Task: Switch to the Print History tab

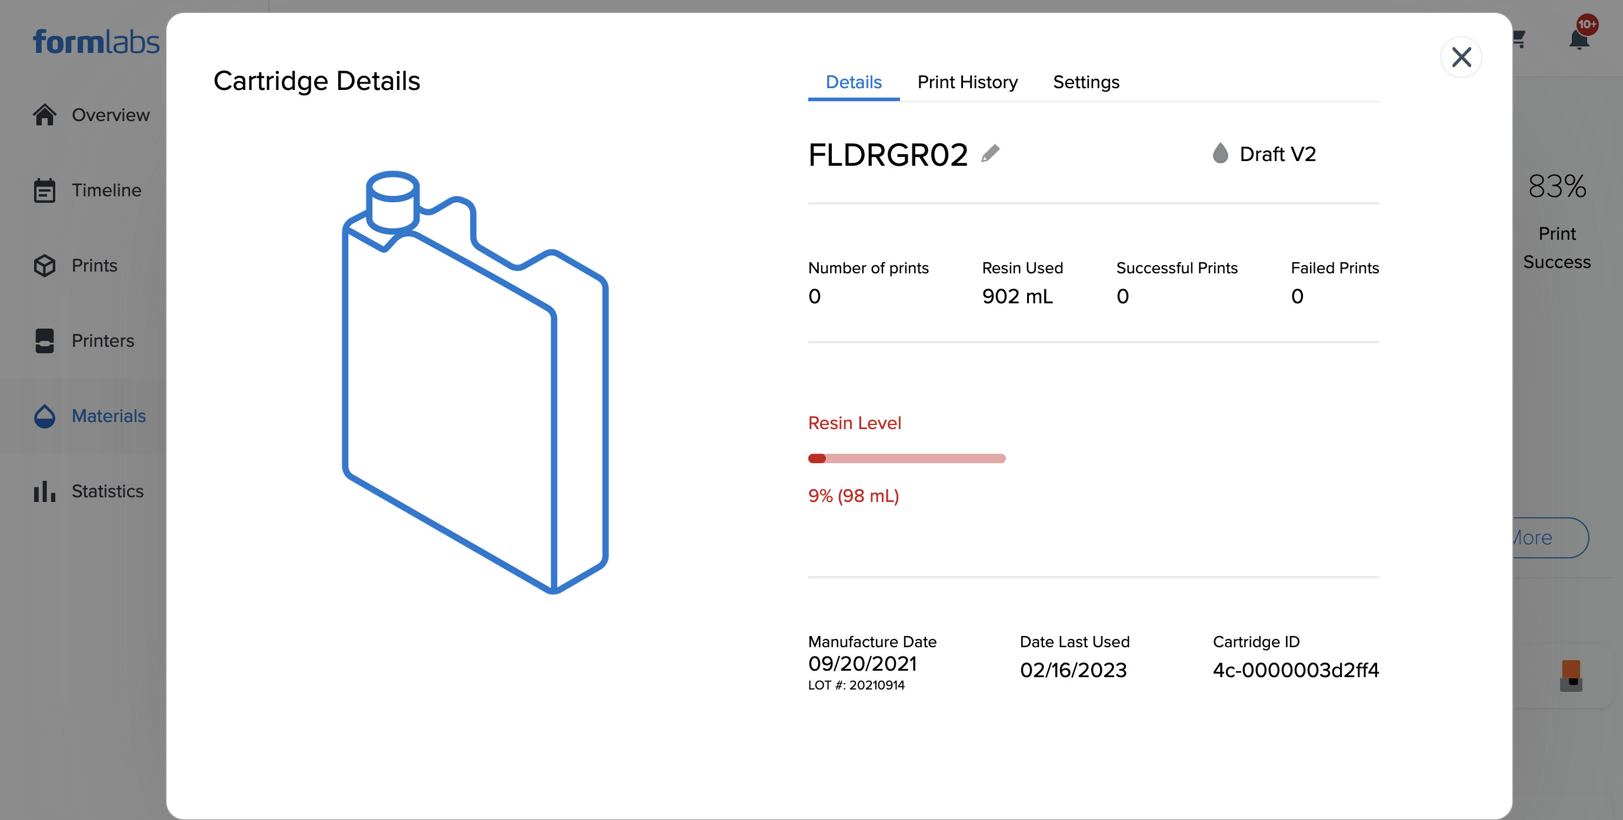Action: [x=968, y=82]
